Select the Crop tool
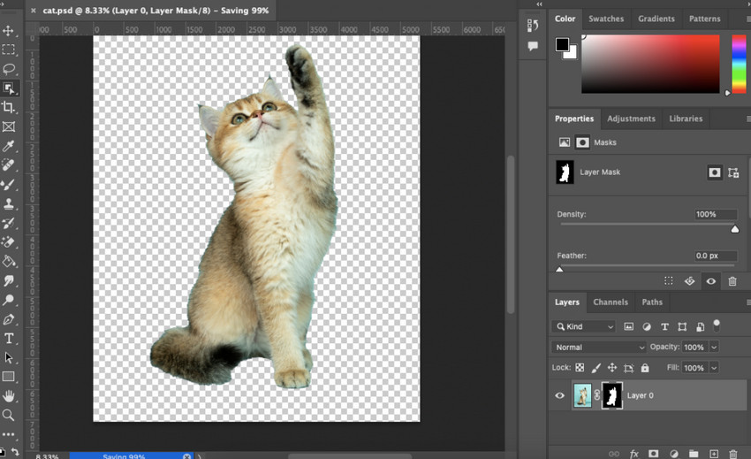The height and width of the screenshot is (459, 751). (9, 107)
